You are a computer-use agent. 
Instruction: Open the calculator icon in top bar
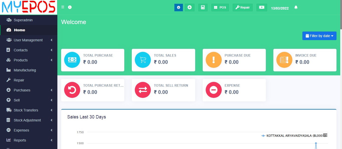(x=203, y=8)
